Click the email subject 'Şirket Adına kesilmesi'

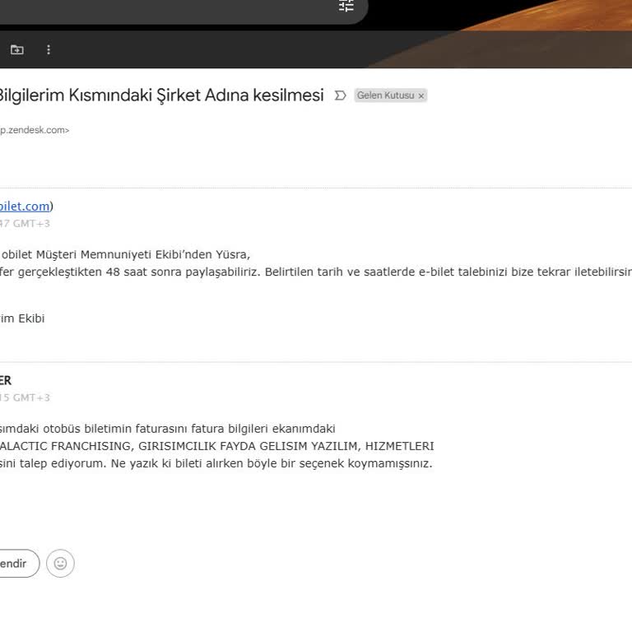pos(240,95)
